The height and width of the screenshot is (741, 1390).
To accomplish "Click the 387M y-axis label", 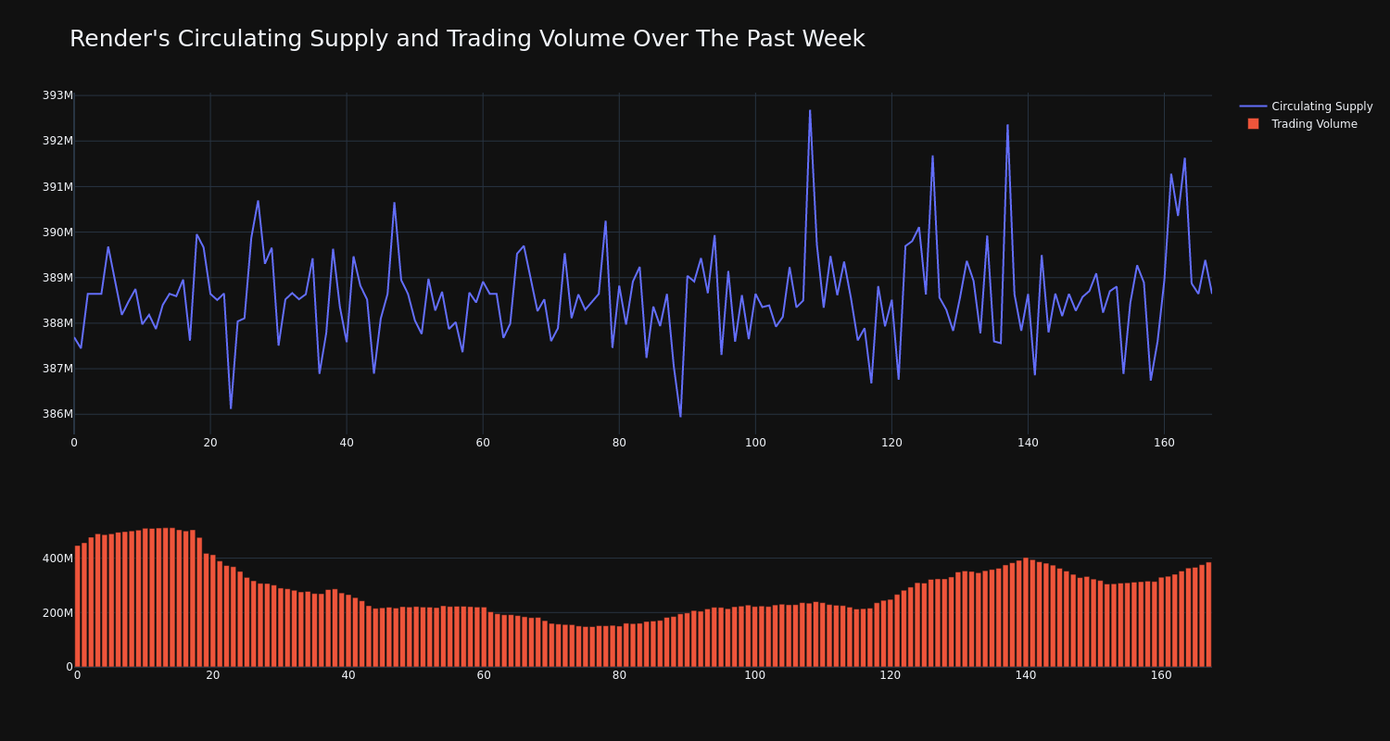I will click(57, 368).
